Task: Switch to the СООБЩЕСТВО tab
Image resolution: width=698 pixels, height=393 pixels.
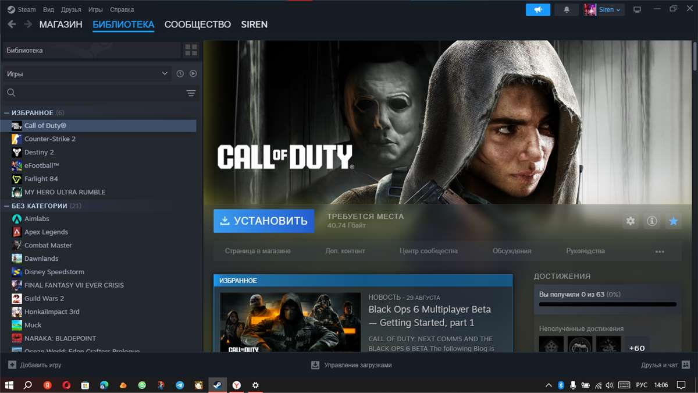Action: 198,24
